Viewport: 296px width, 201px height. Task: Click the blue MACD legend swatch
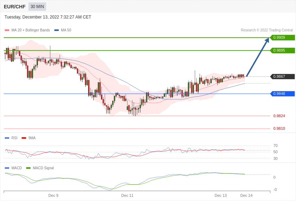pos(7,168)
